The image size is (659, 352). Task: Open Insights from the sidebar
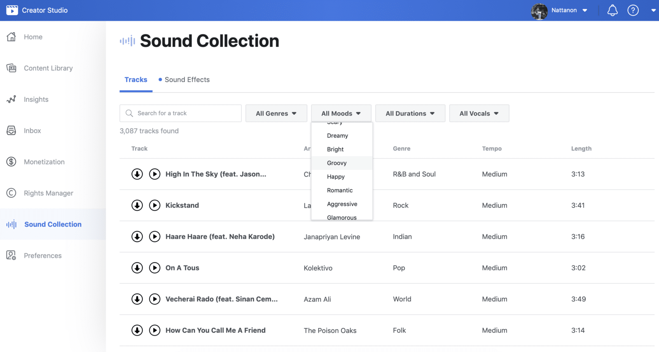tap(36, 100)
